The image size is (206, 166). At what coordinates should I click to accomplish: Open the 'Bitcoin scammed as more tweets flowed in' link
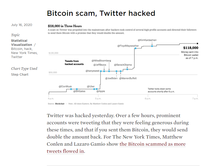click(116, 148)
